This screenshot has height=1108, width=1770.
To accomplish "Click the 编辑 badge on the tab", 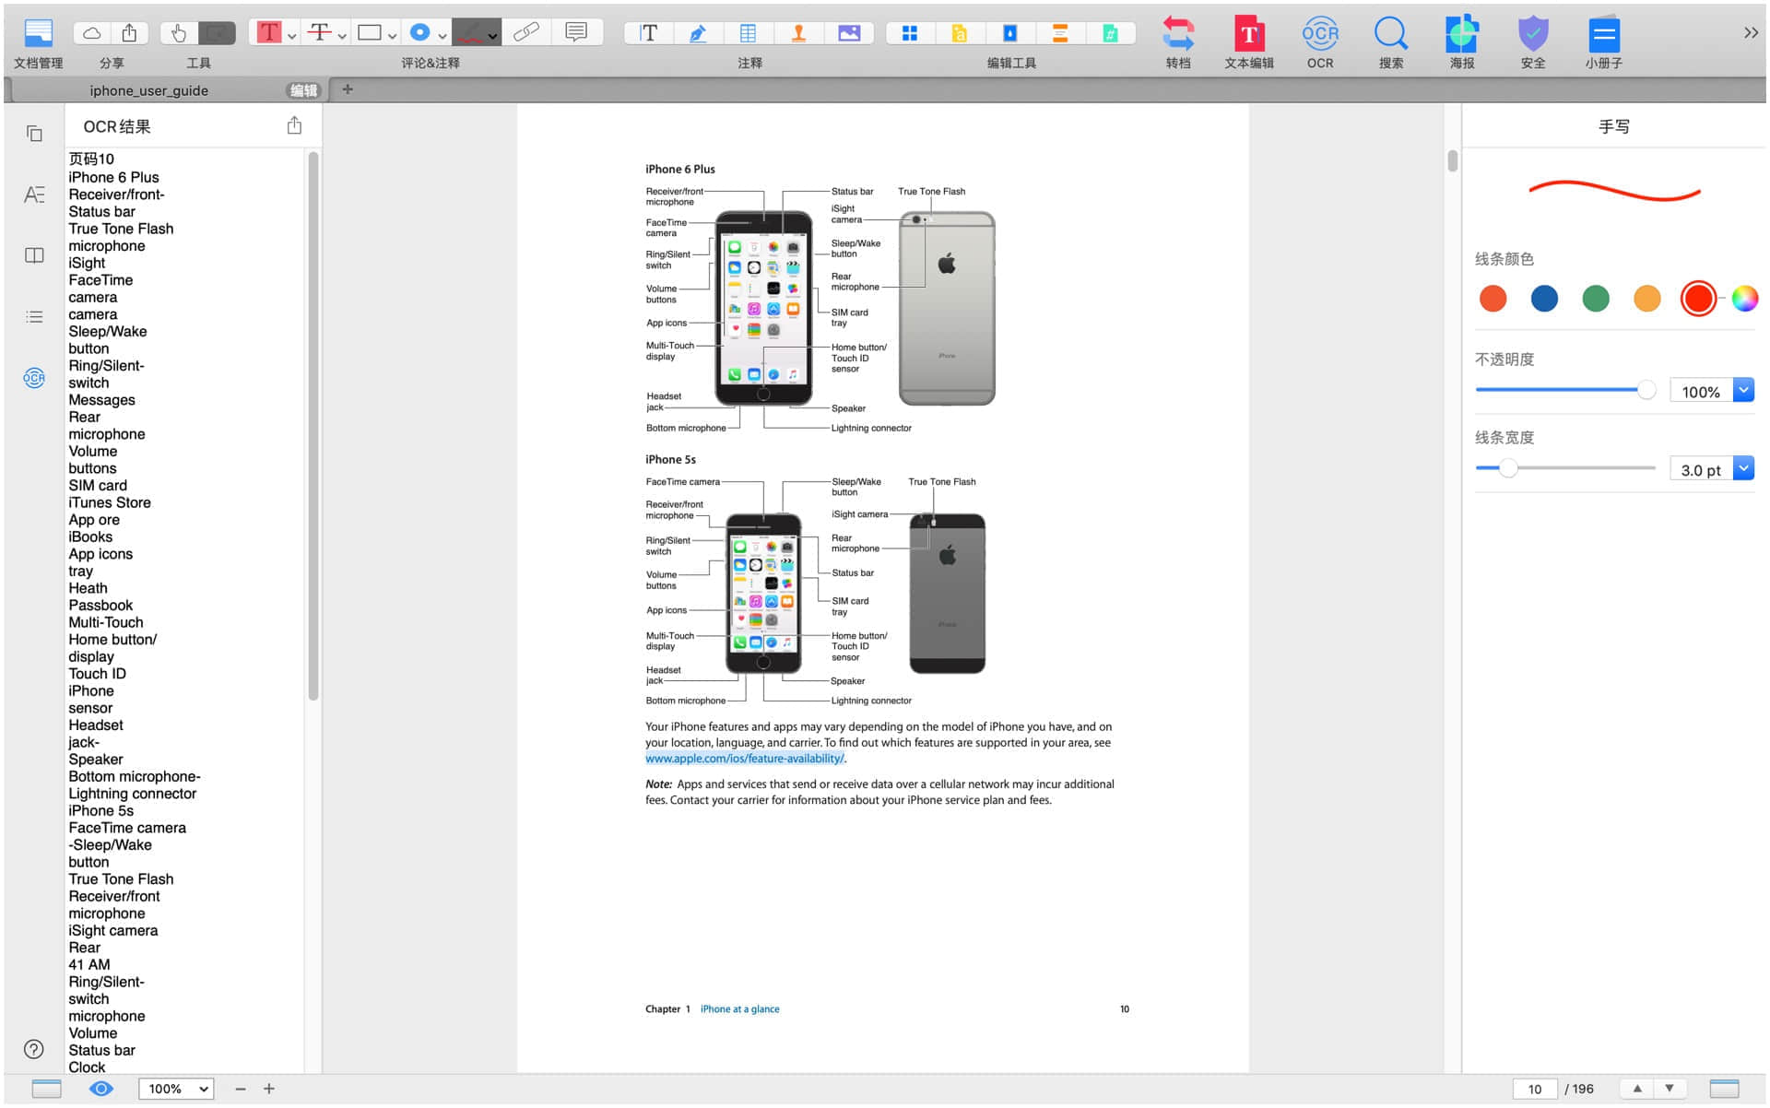I will click(303, 90).
